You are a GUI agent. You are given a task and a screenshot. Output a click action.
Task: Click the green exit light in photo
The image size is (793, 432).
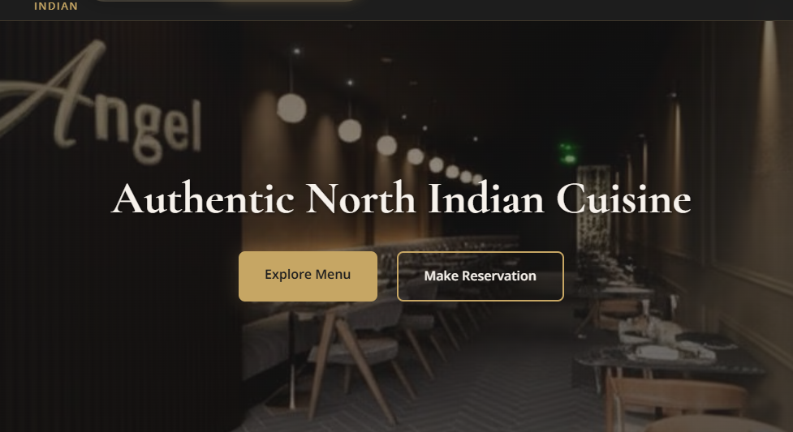tap(568, 153)
